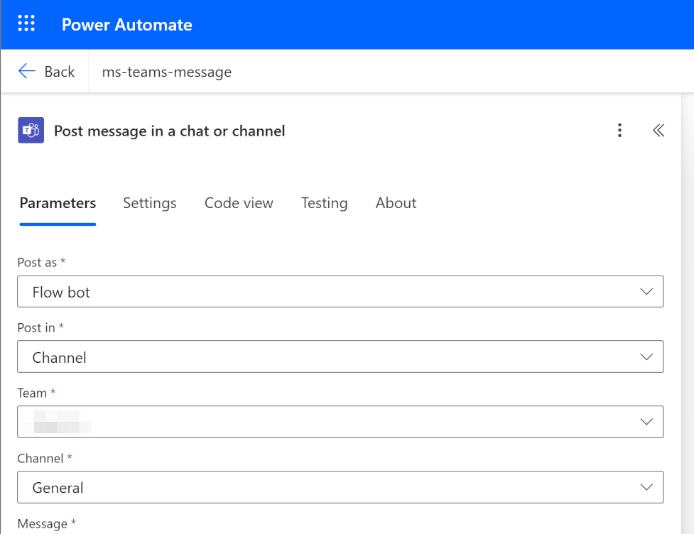Select the ms-teams-message flow name

[166, 72]
